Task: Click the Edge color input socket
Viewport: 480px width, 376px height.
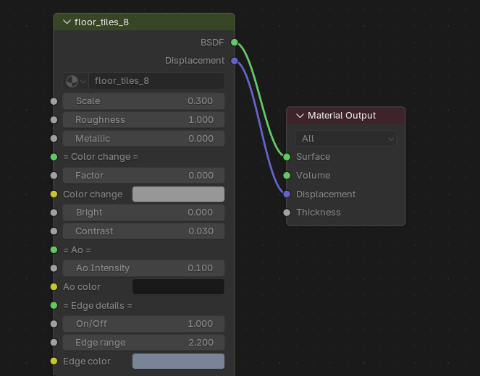Action: click(54, 361)
